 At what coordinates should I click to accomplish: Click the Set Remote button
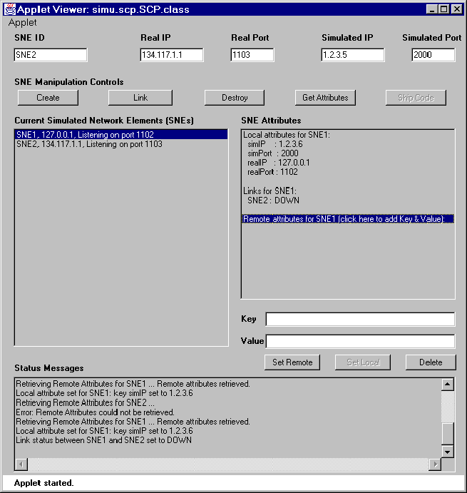pyautogui.click(x=292, y=362)
